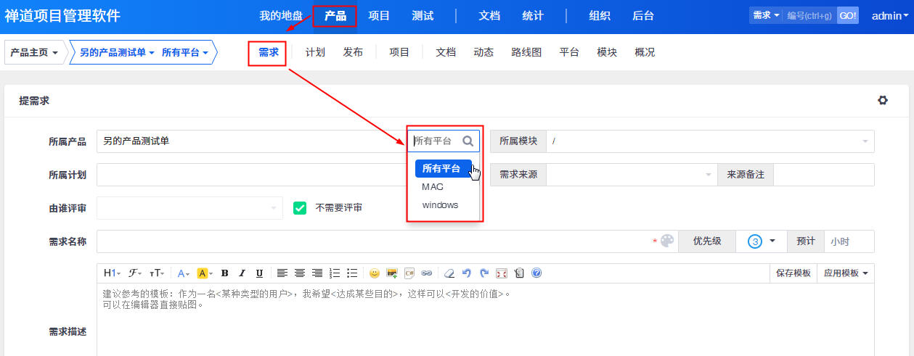This screenshot has height=356, width=914.
Task: Go to 我的地盘 in top navigation
Action: 281,15
